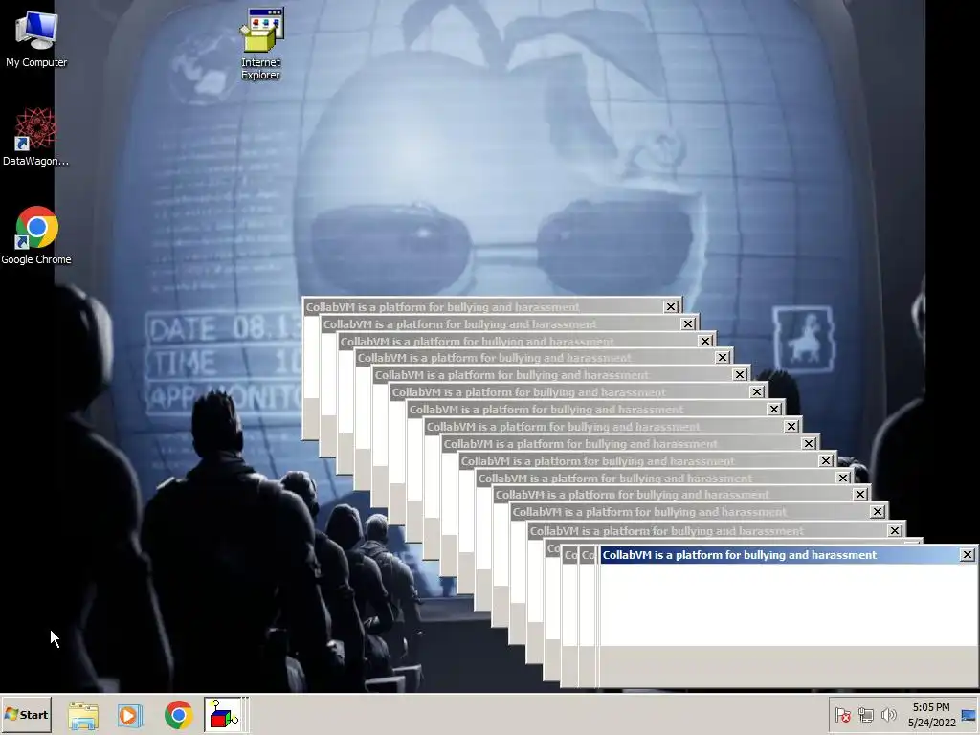Click the Chrome icon on the taskbar
980x735 pixels.
click(x=179, y=715)
